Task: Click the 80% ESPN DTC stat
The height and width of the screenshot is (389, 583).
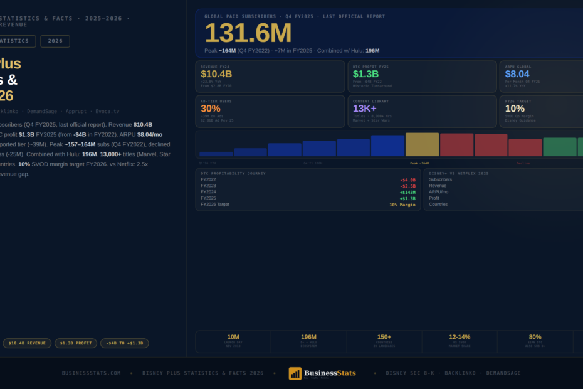Action: [x=535, y=341]
